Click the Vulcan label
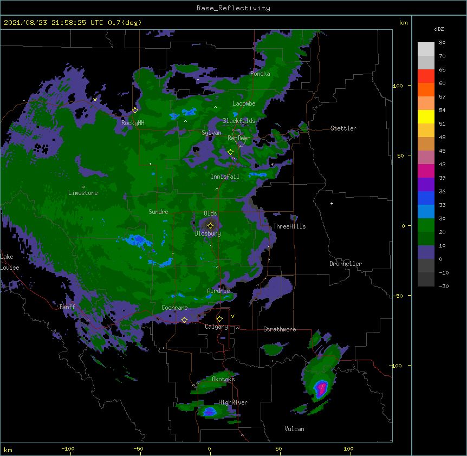Image resolution: width=467 pixels, height=456 pixels. coord(294,429)
